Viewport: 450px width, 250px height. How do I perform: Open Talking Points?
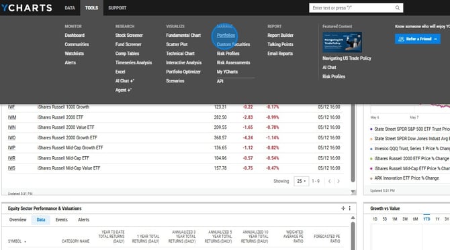coord(280,44)
